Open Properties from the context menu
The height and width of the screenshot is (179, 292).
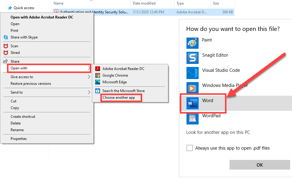click(x=18, y=139)
